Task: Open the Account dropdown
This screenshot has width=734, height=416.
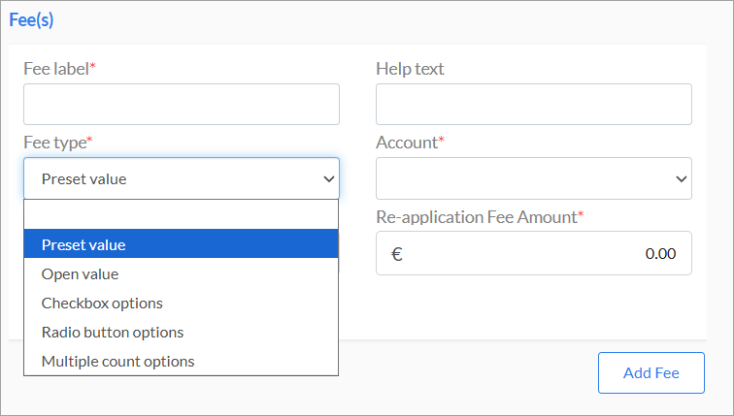Action: (x=534, y=178)
